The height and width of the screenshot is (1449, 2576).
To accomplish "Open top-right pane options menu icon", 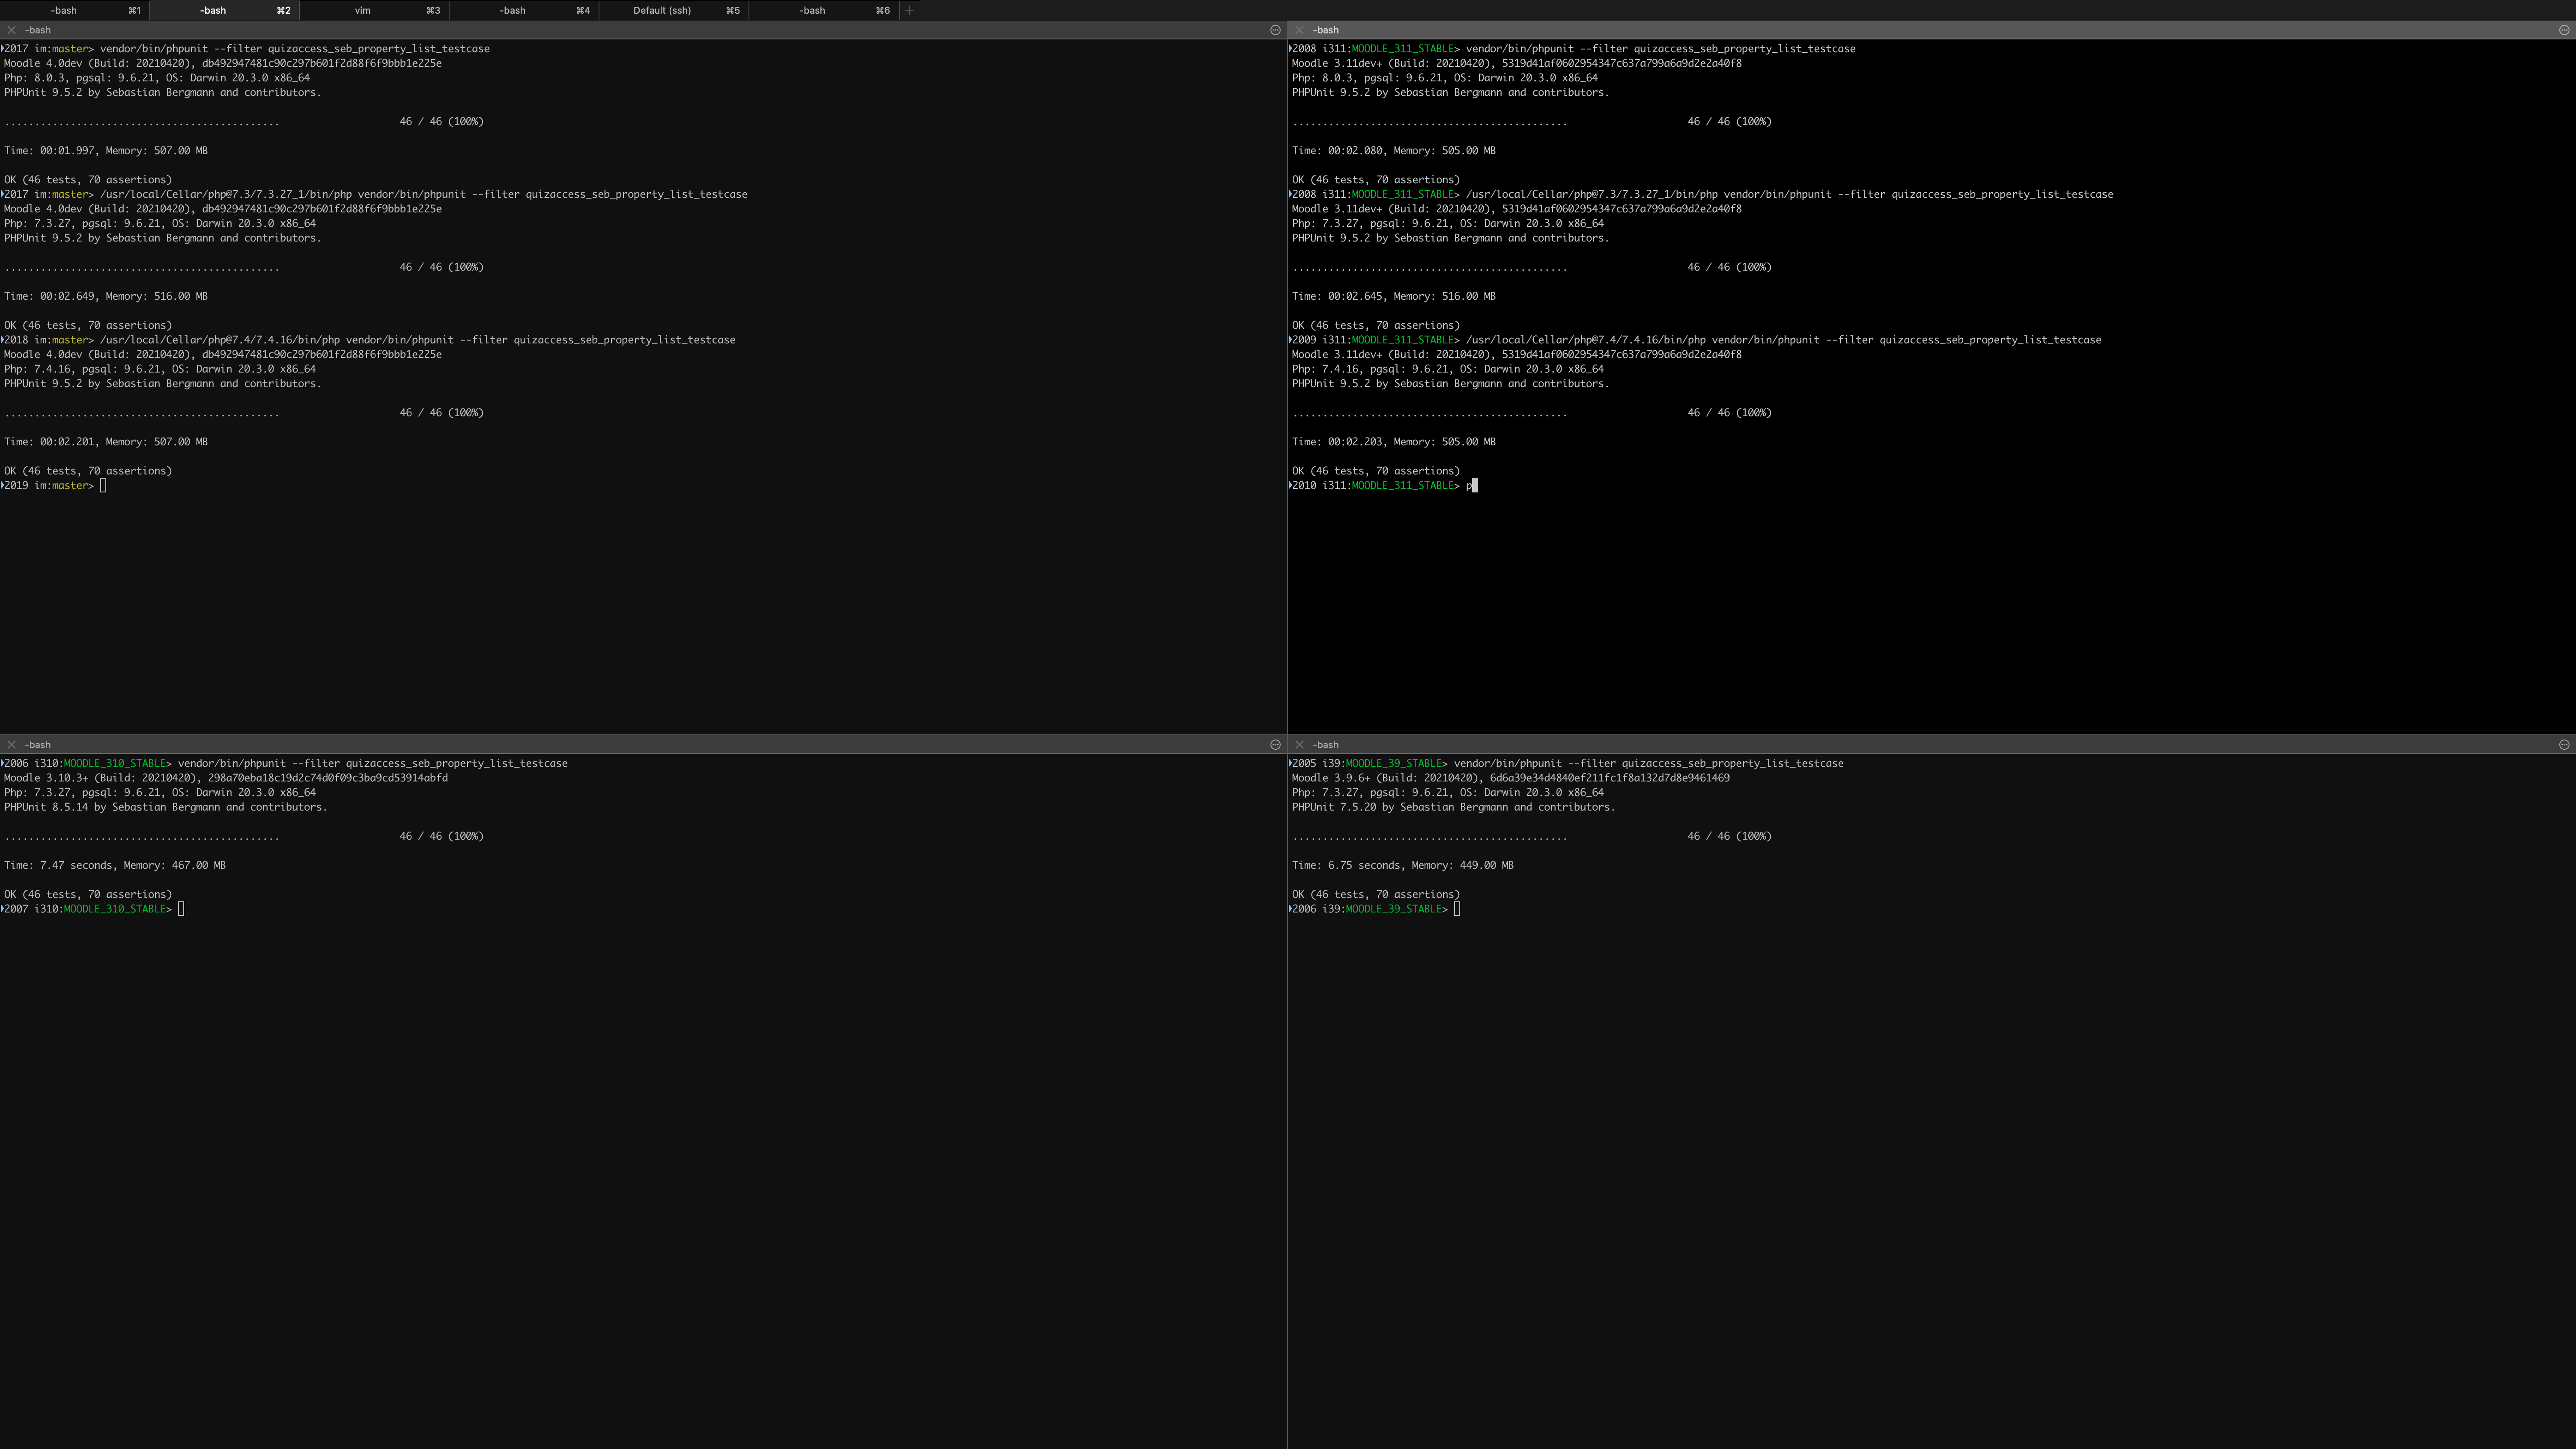I will (x=2564, y=30).
